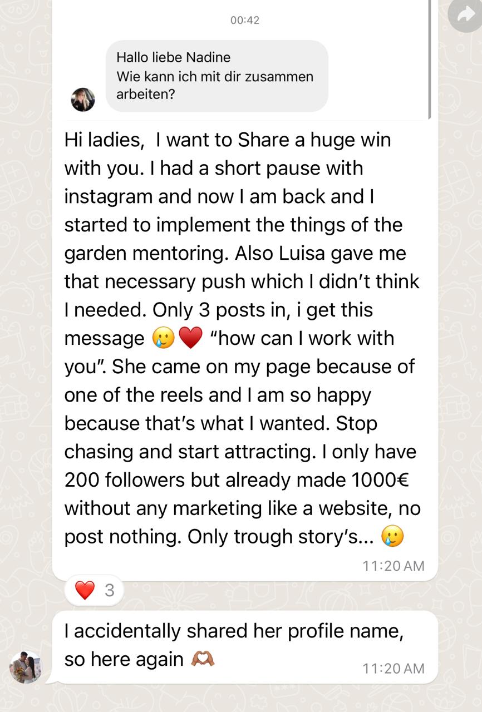This screenshot has height=712, width=482.
Task: Tap the 11:20 AM time on last message
Action: [393, 668]
